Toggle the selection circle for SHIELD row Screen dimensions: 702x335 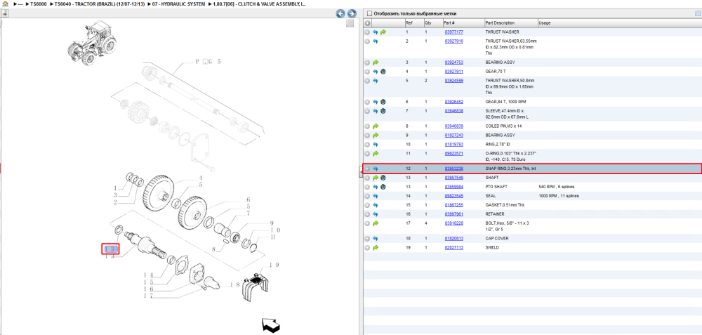[368, 248]
